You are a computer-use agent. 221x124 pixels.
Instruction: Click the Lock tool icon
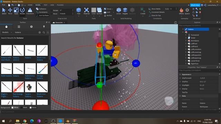105,12
